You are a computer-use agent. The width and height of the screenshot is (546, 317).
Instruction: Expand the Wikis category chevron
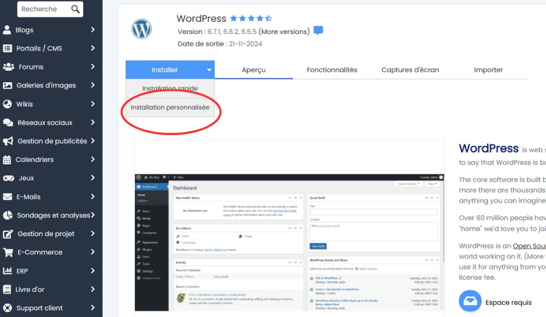(x=93, y=104)
